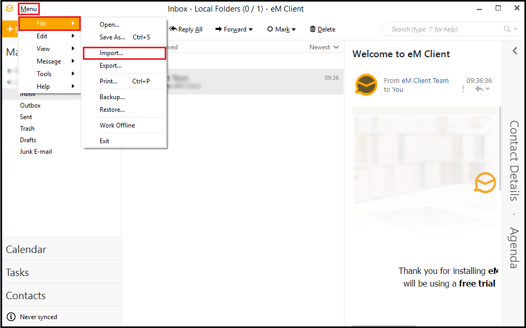Click the Reply All arrows icon
The image size is (526, 328).
pos(173,29)
